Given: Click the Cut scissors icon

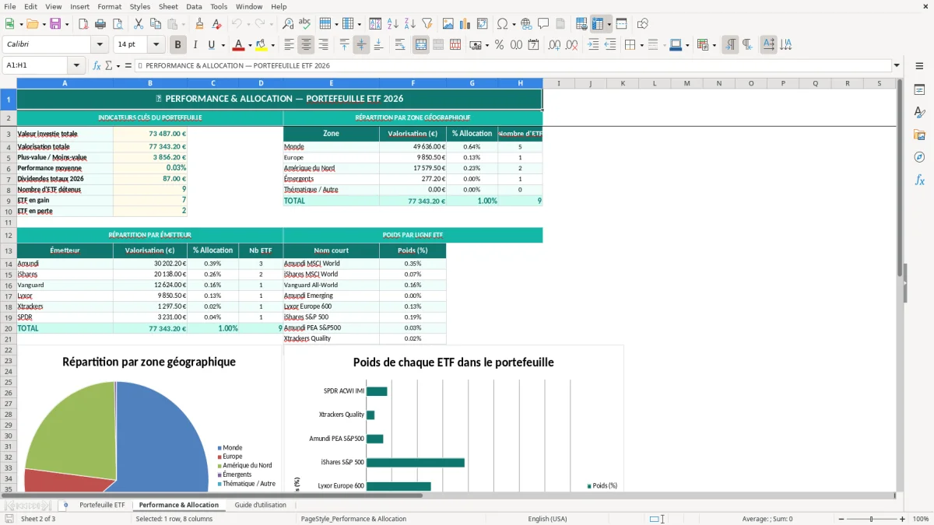Looking at the screenshot, I should click(x=138, y=24).
